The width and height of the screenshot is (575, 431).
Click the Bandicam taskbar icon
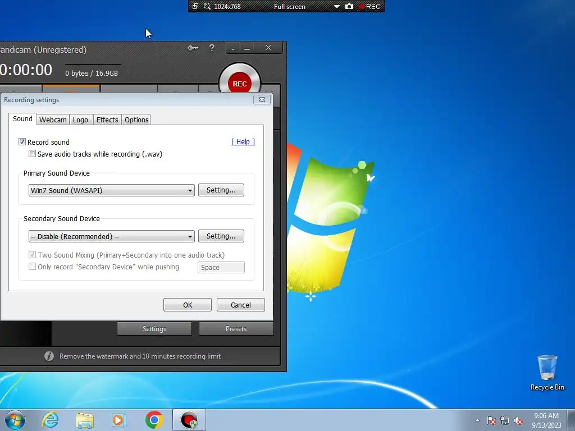coord(189,420)
